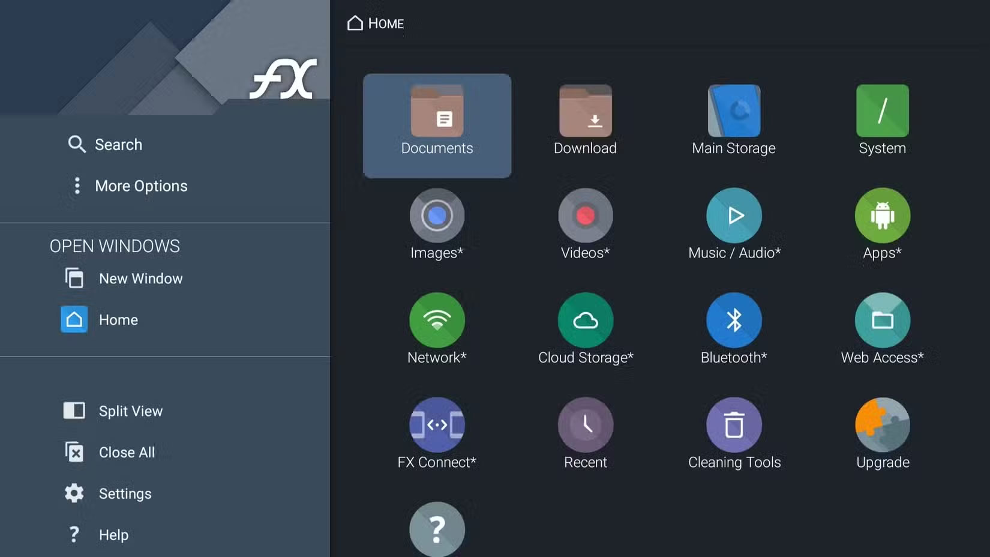
Task: Enable Split View mode
Action: click(130, 411)
